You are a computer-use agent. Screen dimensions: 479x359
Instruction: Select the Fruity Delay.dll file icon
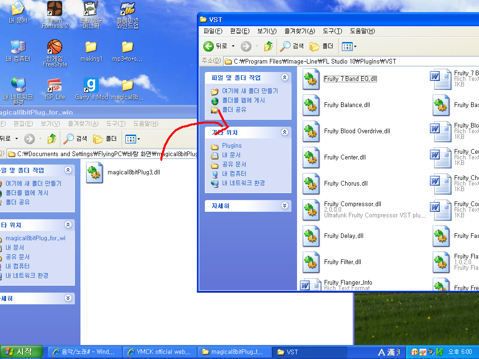click(x=311, y=236)
